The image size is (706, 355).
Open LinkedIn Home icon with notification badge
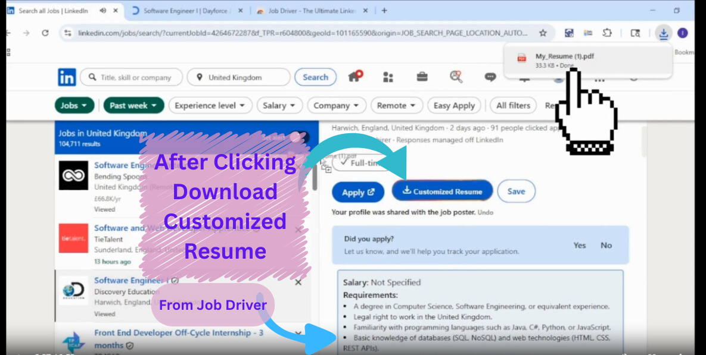[355, 77]
